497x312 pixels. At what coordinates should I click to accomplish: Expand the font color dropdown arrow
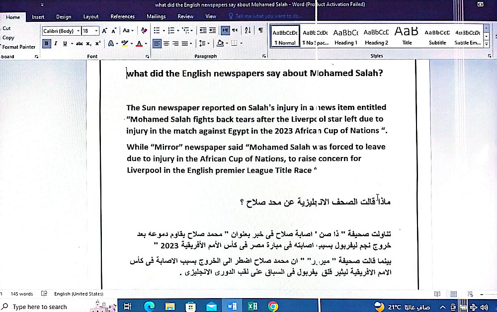[146, 44]
